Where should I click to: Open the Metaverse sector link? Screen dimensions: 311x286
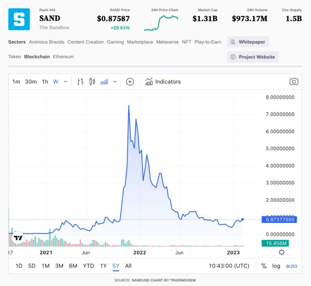pyautogui.click(x=167, y=42)
